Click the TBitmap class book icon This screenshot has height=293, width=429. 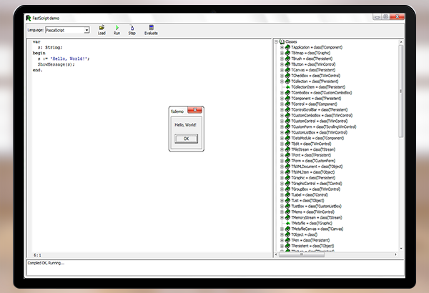point(287,52)
